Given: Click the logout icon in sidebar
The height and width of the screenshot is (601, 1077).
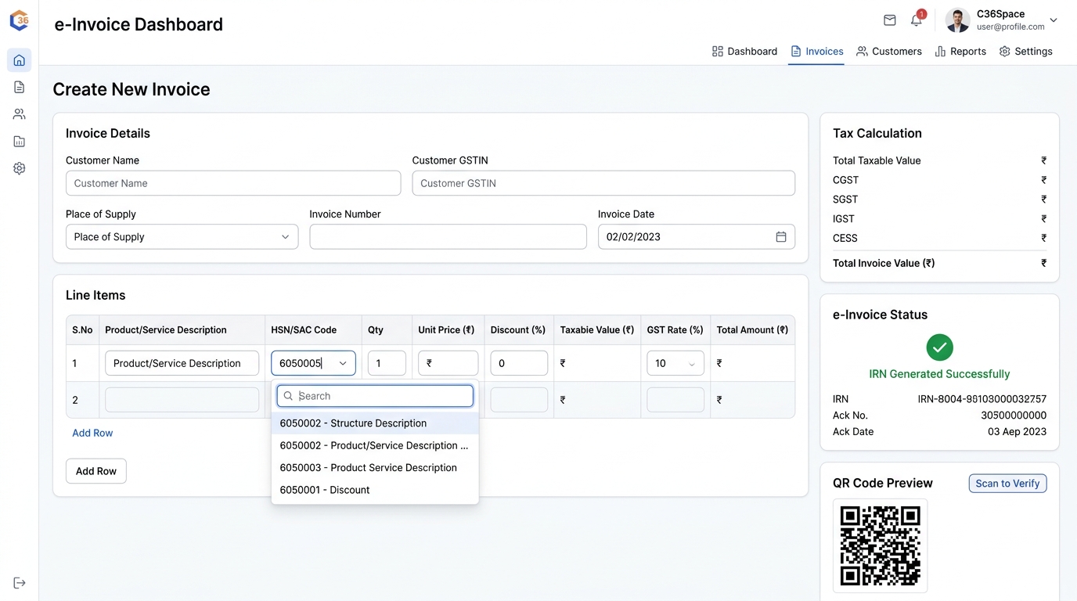Looking at the screenshot, I should (x=20, y=583).
